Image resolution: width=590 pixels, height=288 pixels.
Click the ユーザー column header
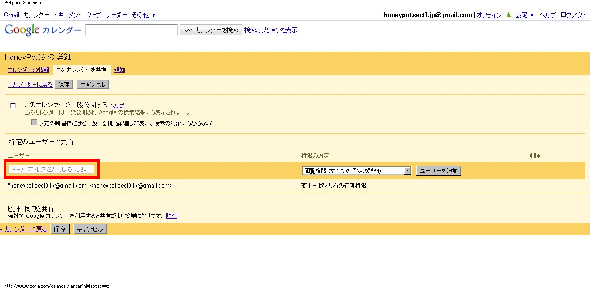point(19,156)
